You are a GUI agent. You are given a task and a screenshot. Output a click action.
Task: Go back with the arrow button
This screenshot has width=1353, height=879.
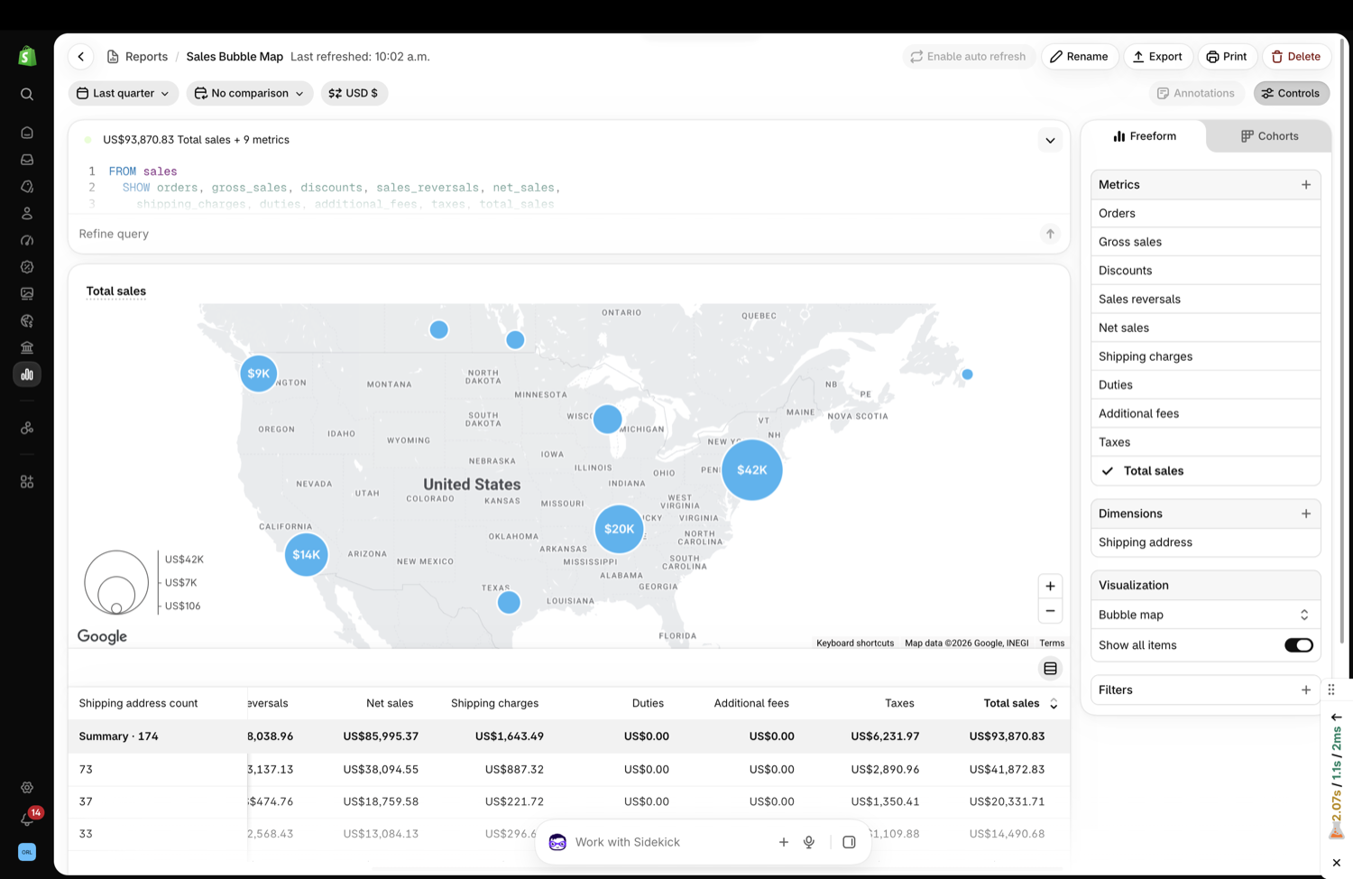pos(81,56)
